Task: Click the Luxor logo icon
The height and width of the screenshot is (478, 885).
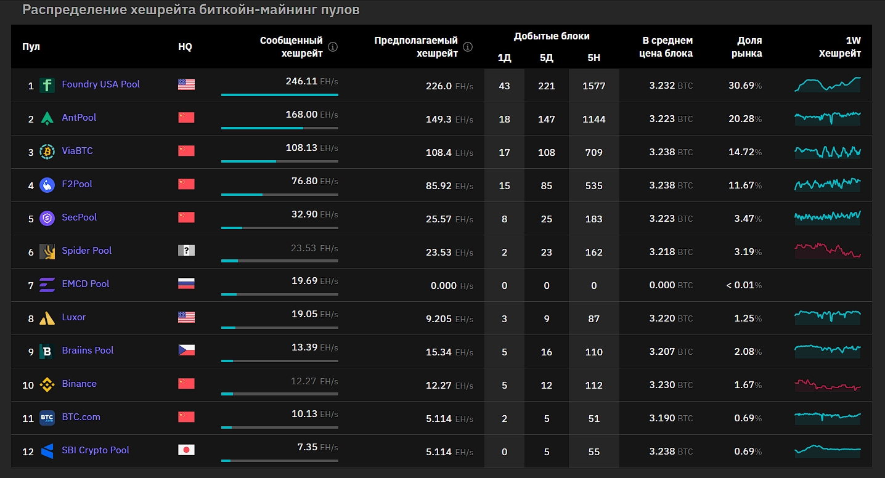Action: [47, 318]
